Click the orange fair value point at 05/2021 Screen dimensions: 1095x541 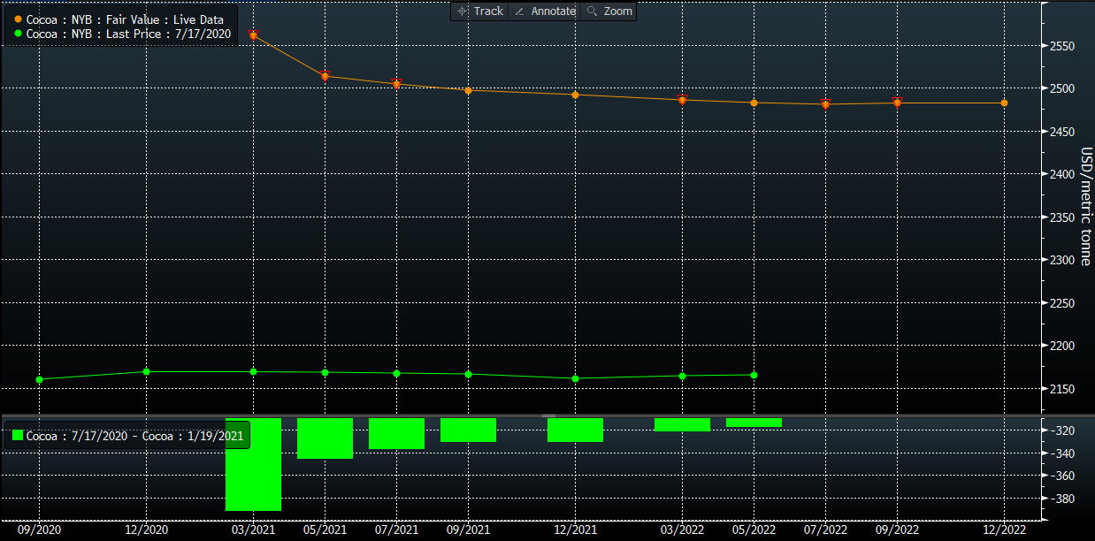tap(325, 76)
